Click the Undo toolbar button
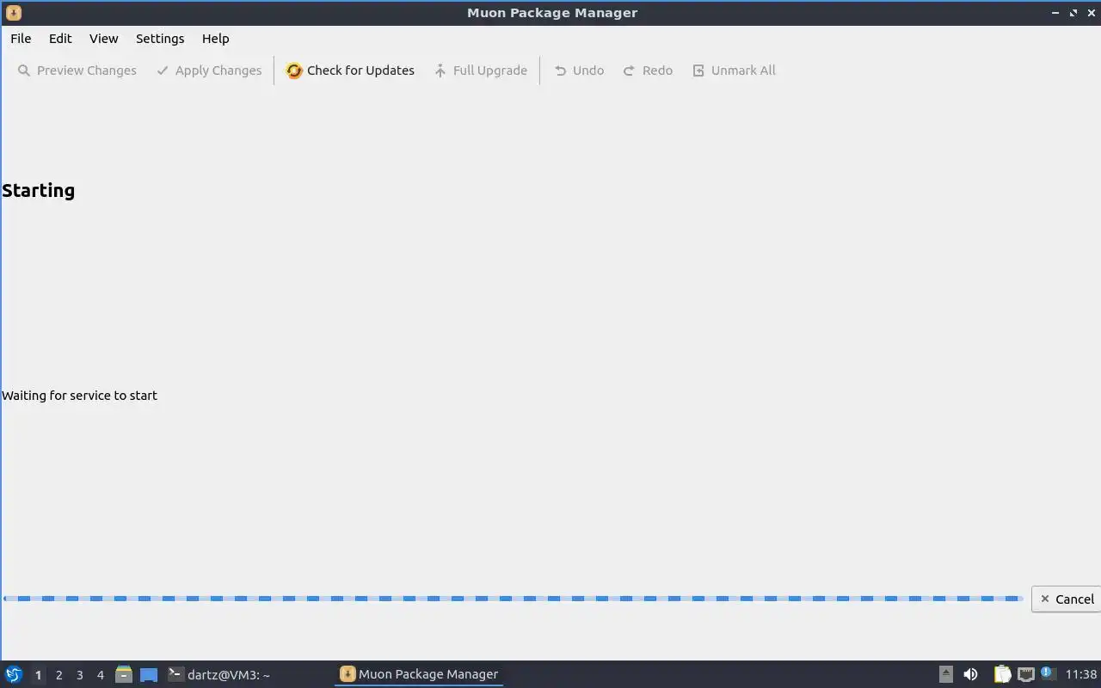This screenshot has height=688, width=1101. click(579, 71)
